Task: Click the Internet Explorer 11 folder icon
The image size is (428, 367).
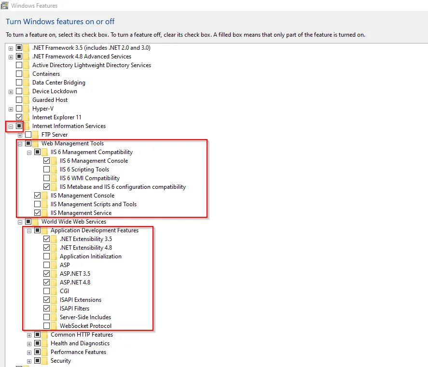Action: tap(27, 117)
